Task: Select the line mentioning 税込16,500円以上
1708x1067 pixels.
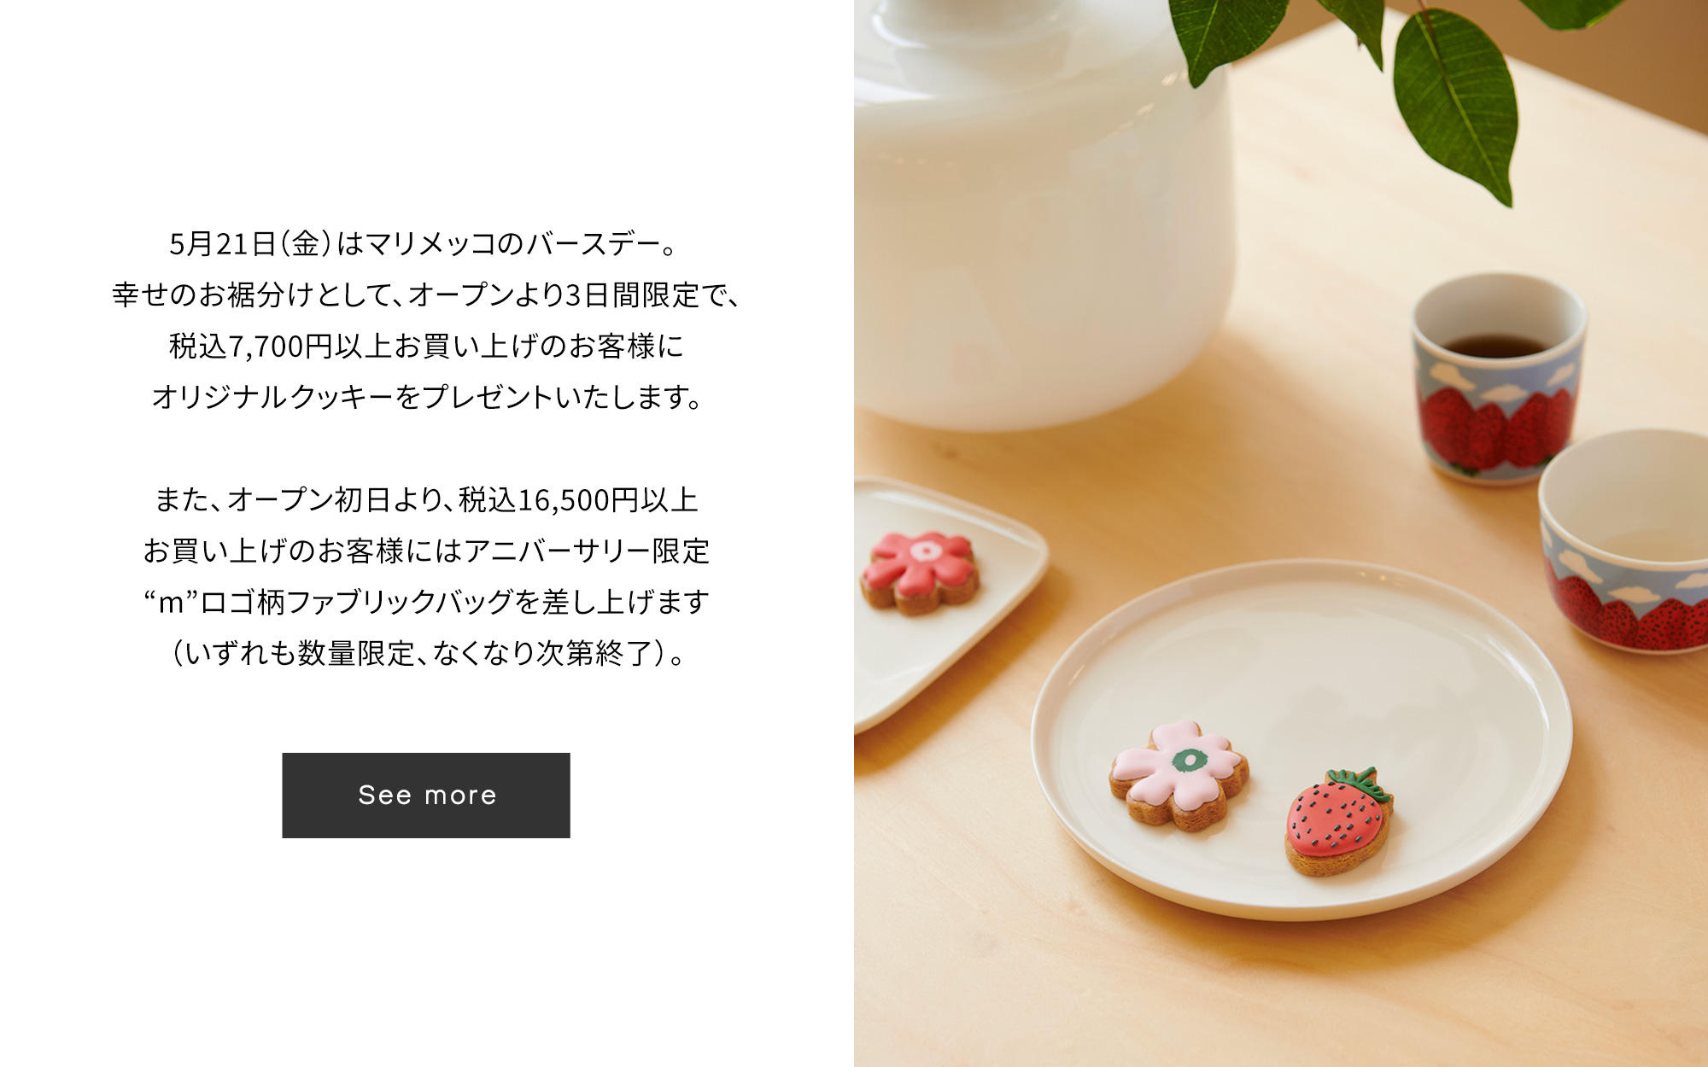Action: point(425,499)
